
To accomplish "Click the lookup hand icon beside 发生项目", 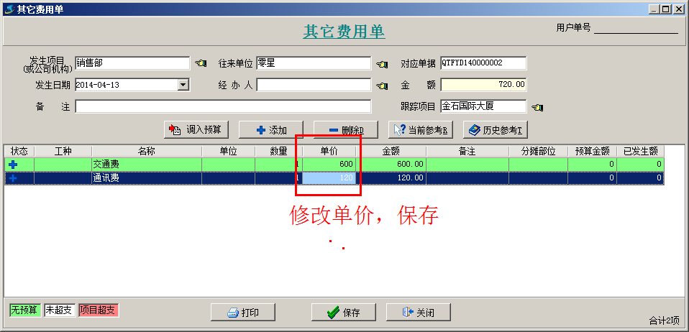I will 201,63.
